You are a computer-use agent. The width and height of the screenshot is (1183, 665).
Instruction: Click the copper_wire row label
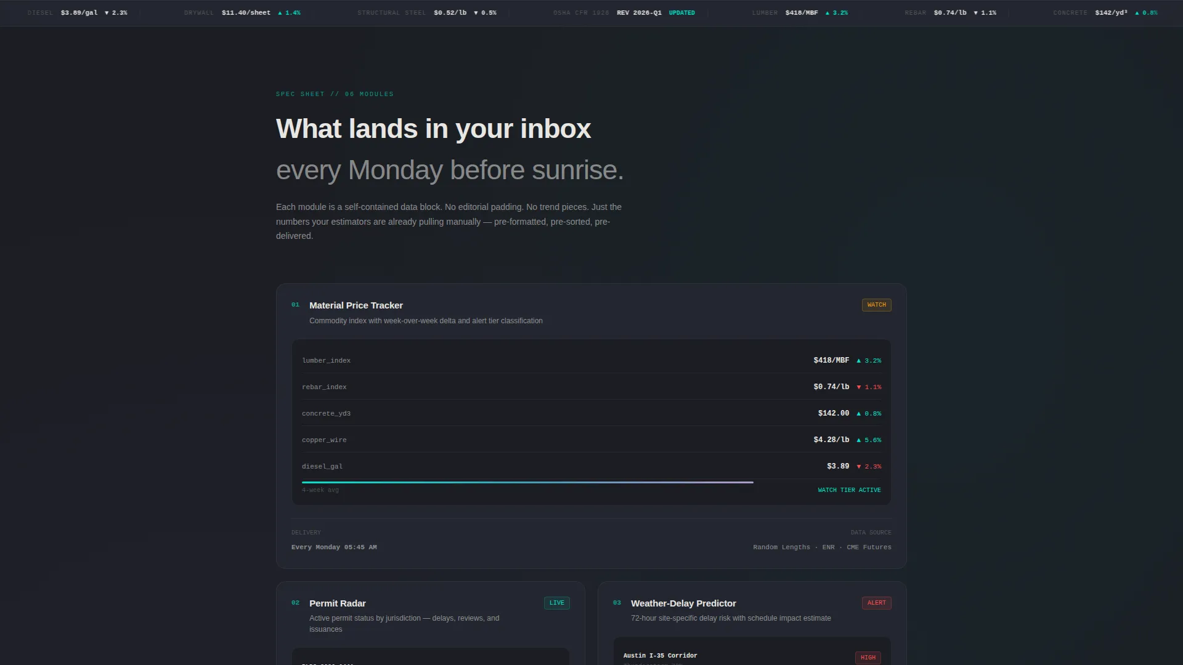324,440
